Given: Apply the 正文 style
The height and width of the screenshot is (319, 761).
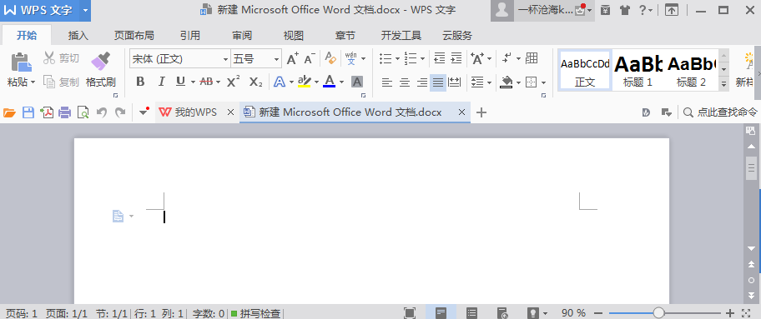Looking at the screenshot, I should click(x=585, y=70).
